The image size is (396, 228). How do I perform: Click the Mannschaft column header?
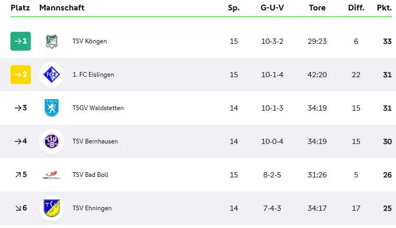click(x=62, y=8)
